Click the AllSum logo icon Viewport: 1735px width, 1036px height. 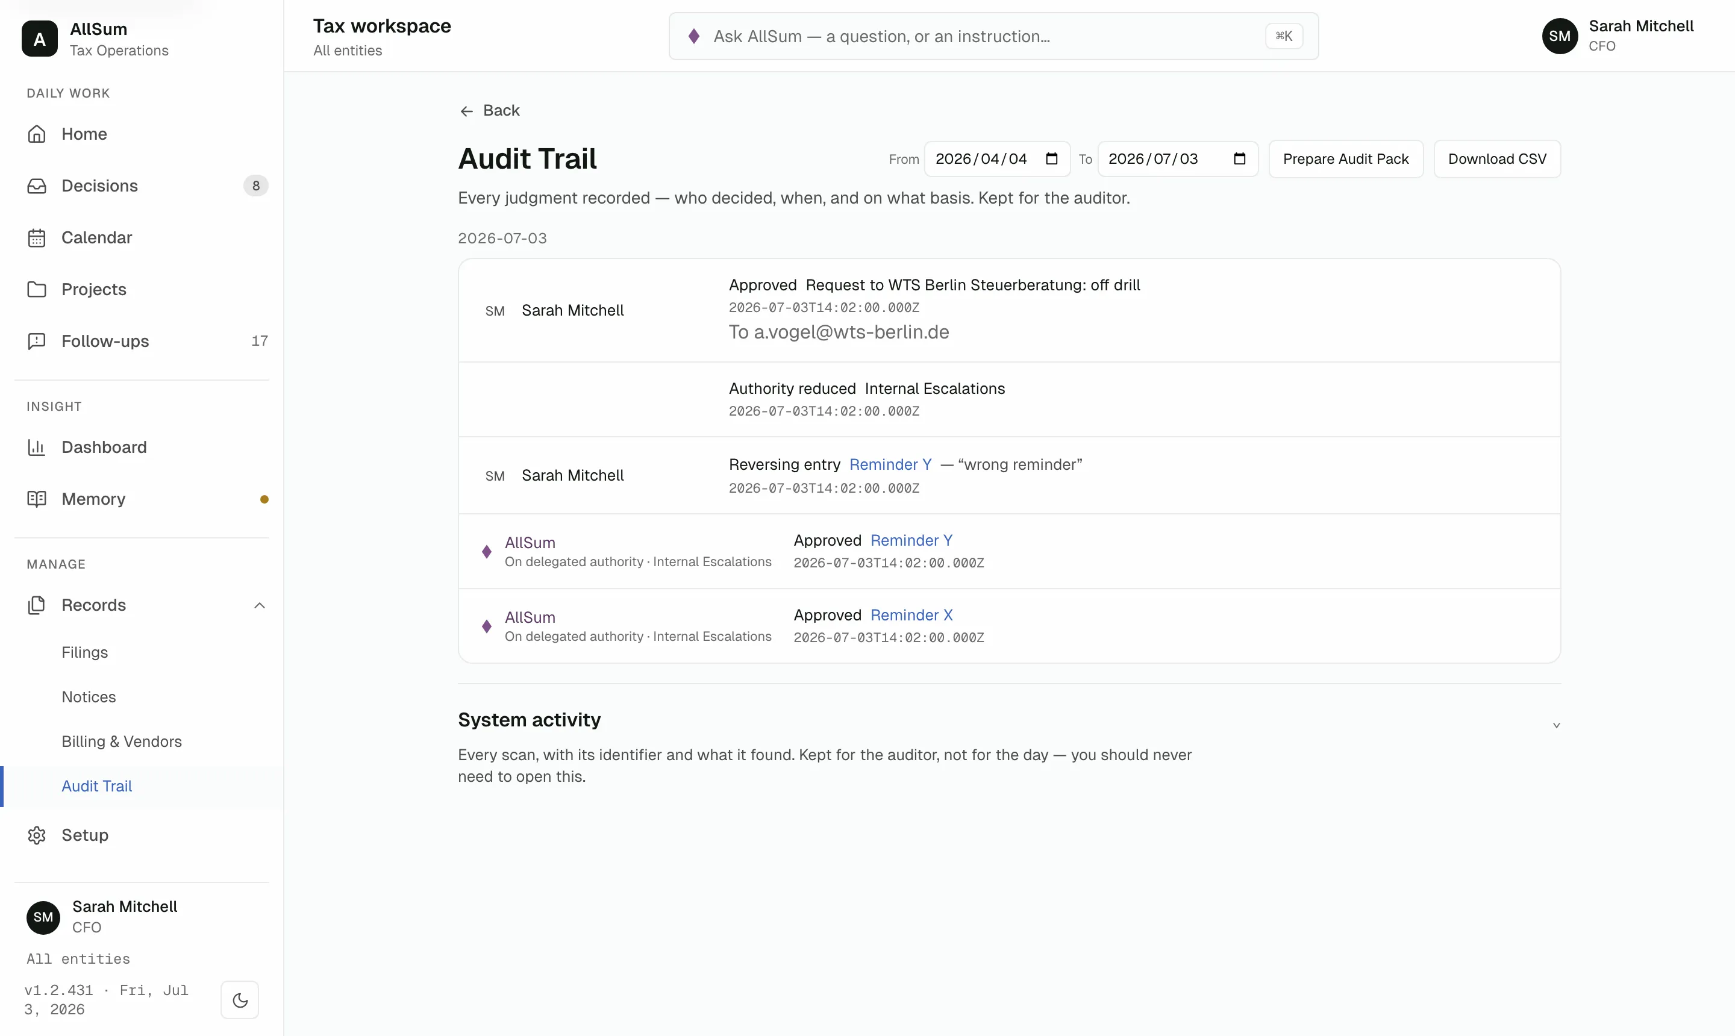point(39,39)
